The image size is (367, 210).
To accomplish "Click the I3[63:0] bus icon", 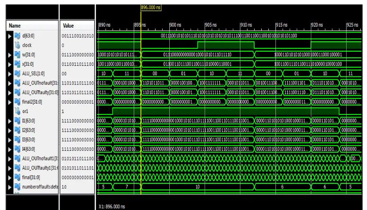I will (17, 140).
